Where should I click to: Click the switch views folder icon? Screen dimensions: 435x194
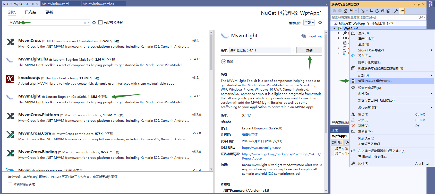pos(352,11)
